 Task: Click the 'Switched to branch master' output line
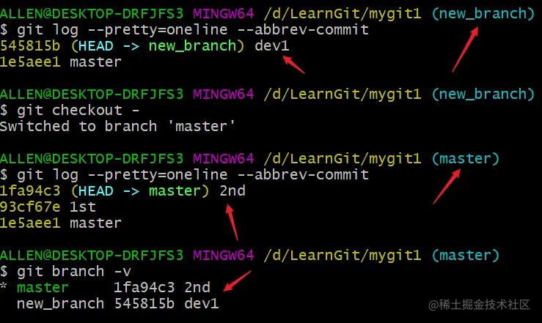tap(117, 126)
